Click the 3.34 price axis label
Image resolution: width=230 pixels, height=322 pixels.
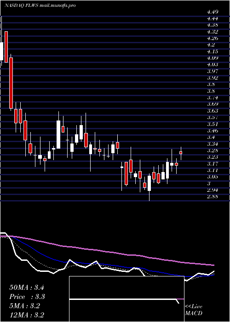tap(213, 144)
